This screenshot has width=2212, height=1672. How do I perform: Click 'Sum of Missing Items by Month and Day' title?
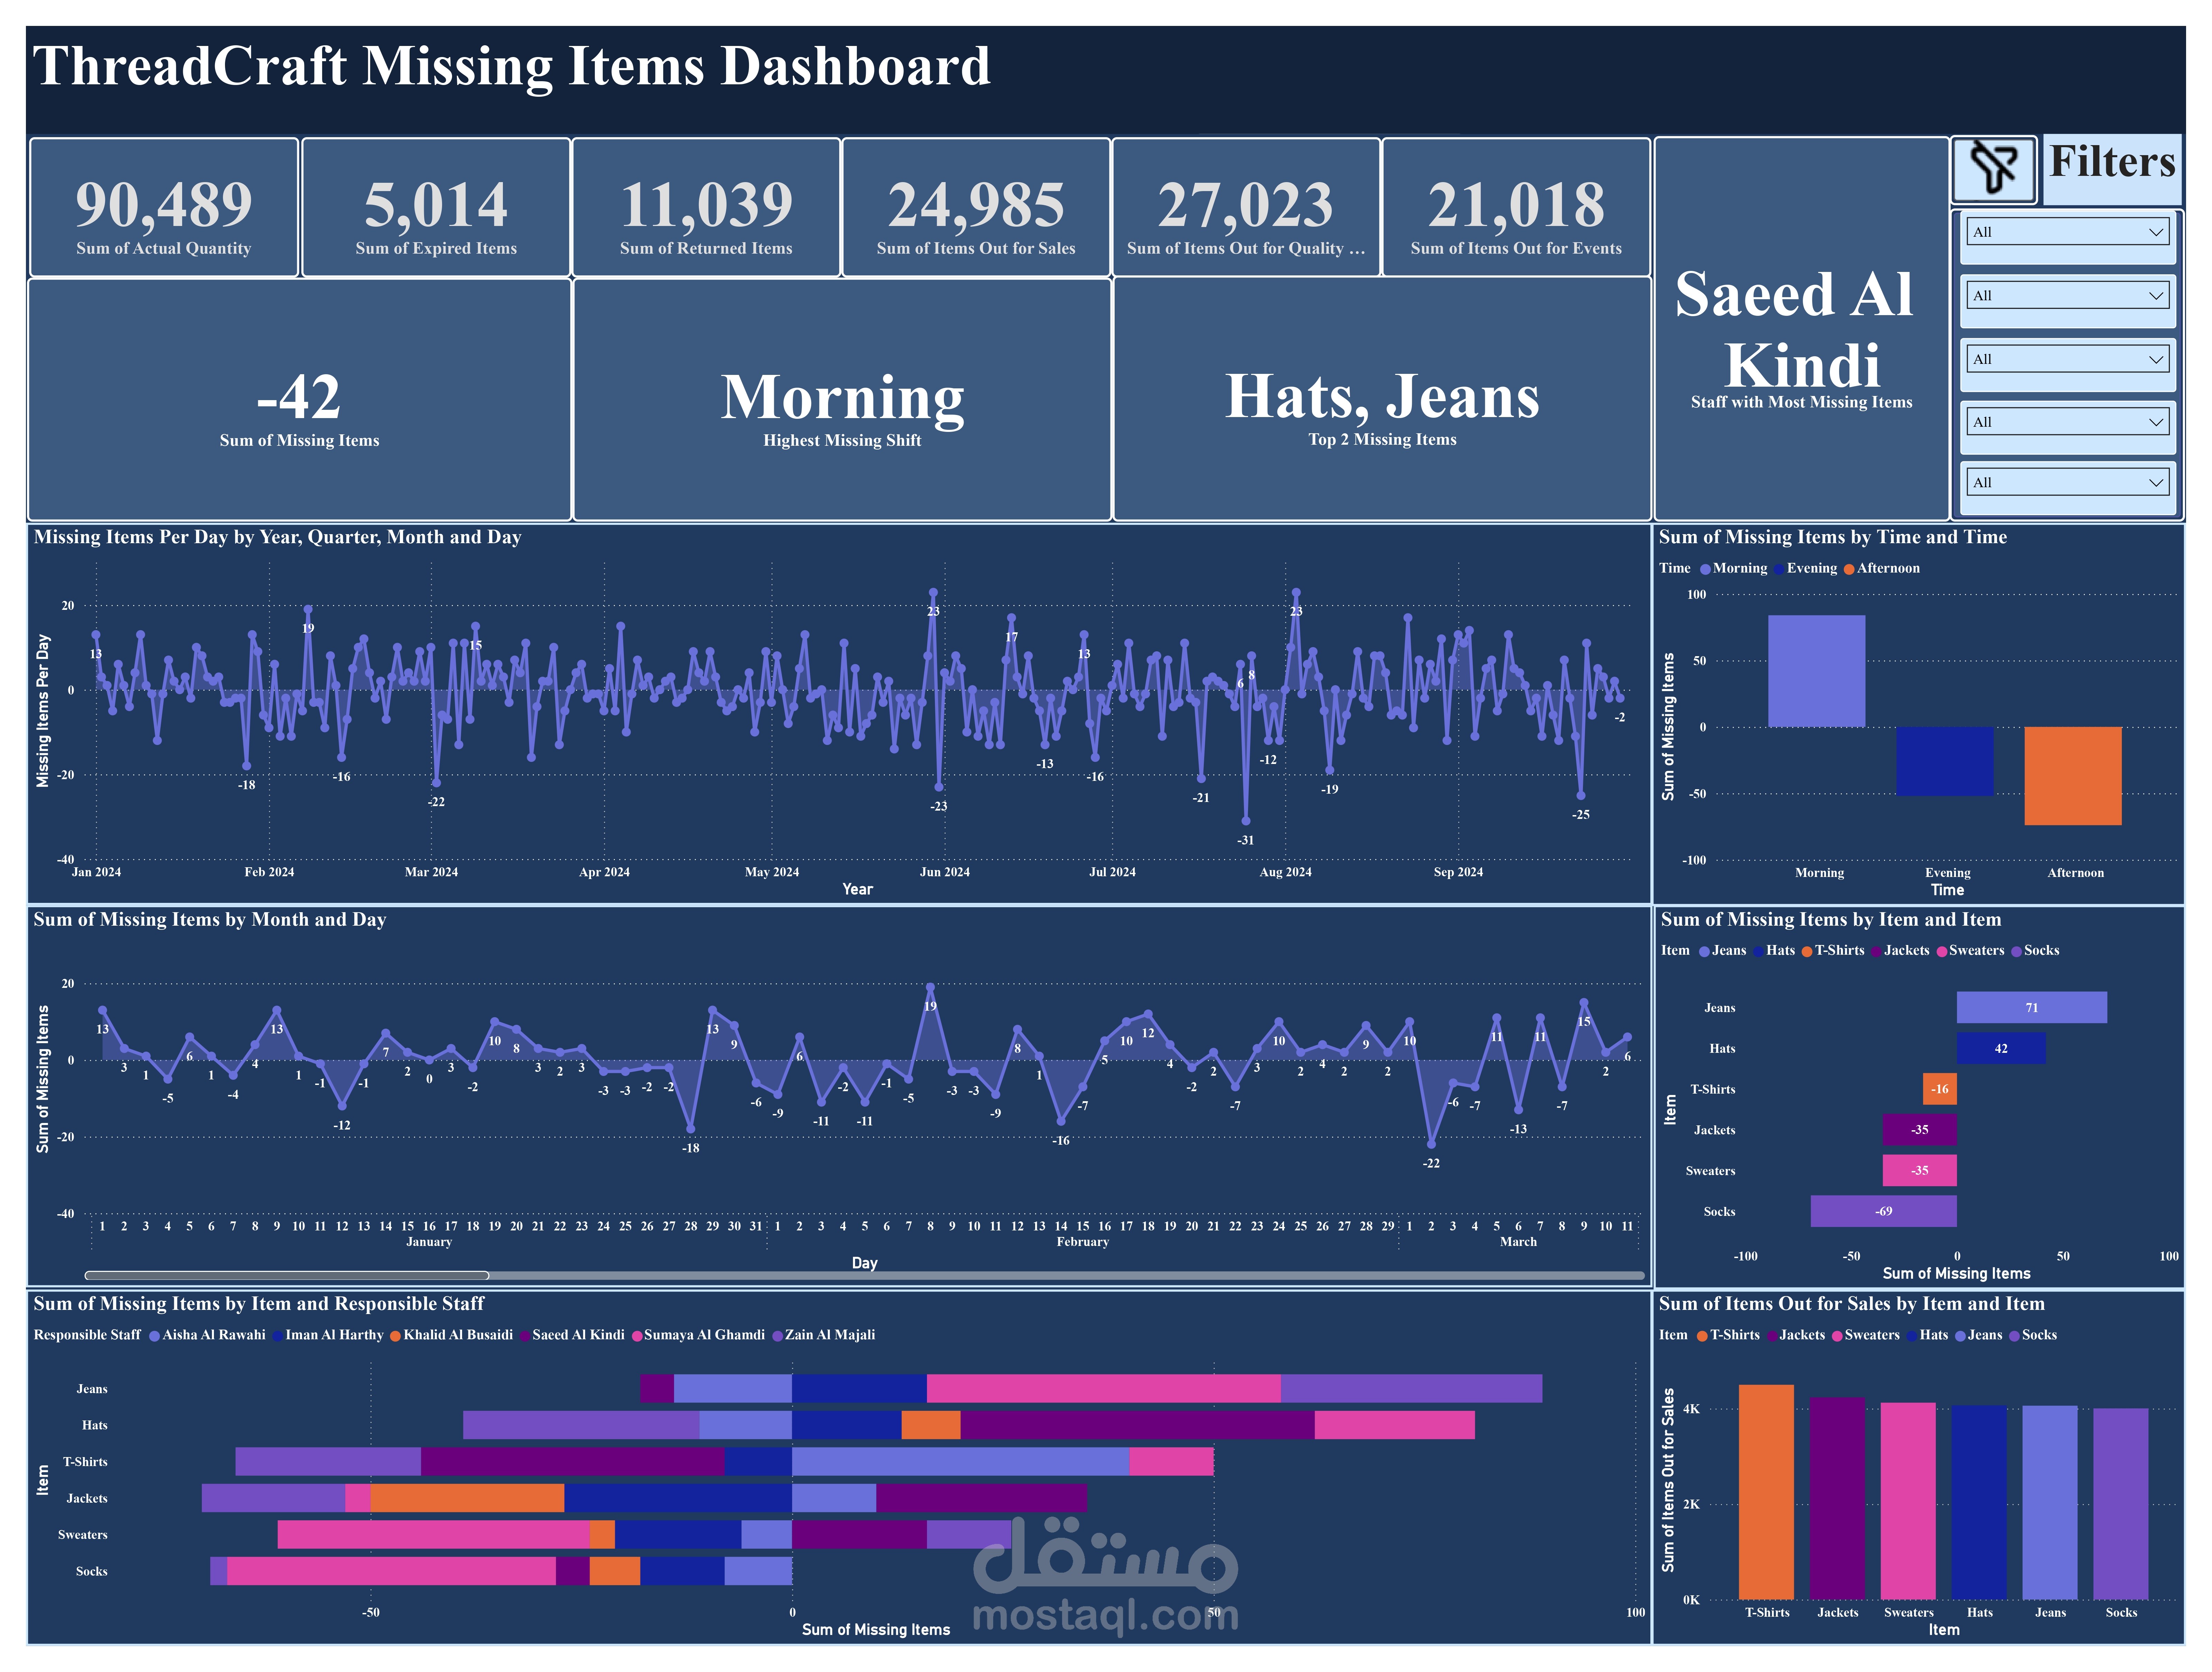pos(210,920)
